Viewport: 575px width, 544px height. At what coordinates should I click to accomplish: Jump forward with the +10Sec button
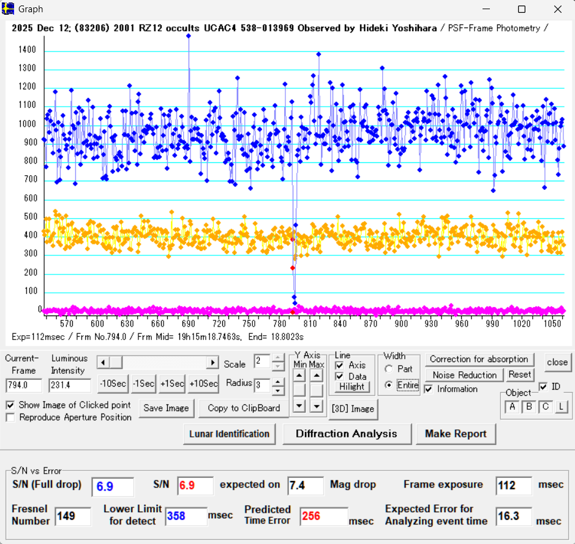point(203,384)
